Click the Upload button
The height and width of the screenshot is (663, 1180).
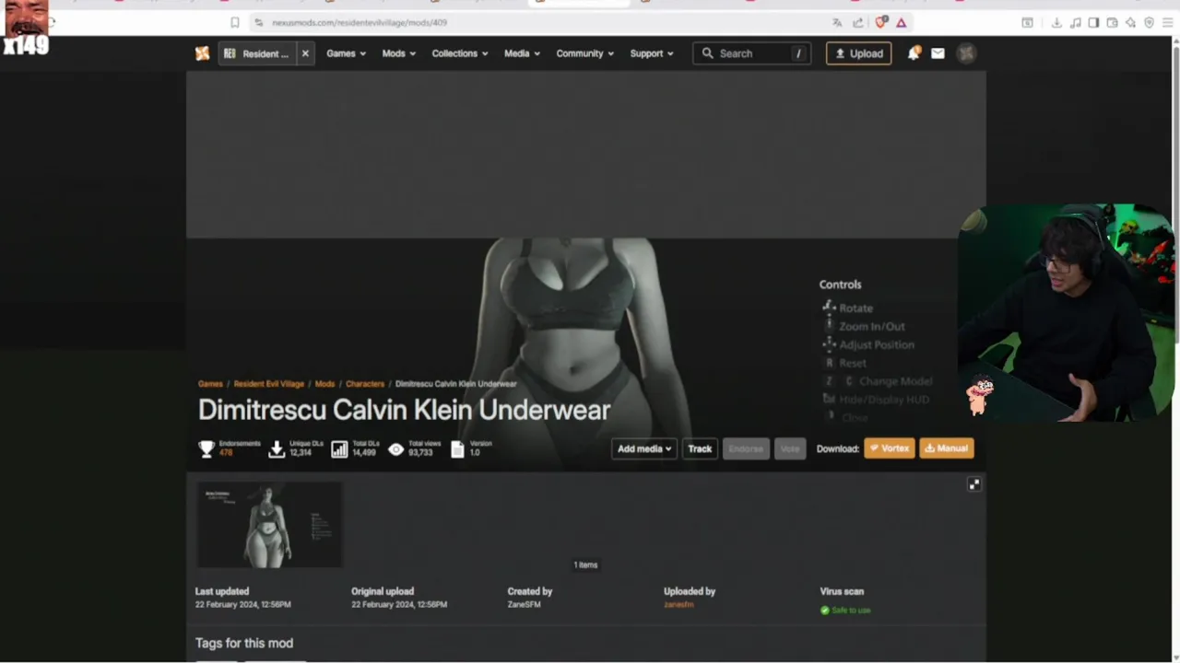coord(858,53)
